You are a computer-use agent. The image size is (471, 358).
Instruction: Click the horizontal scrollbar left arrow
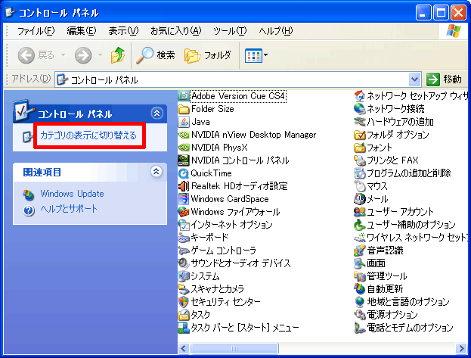pos(184,348)
